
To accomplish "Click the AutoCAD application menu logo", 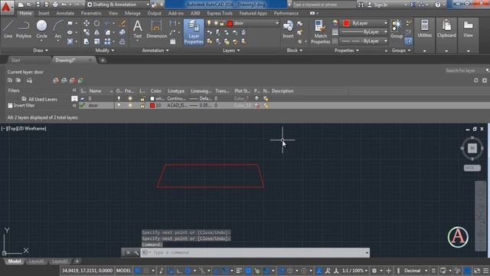I will (x=7, y=7).
